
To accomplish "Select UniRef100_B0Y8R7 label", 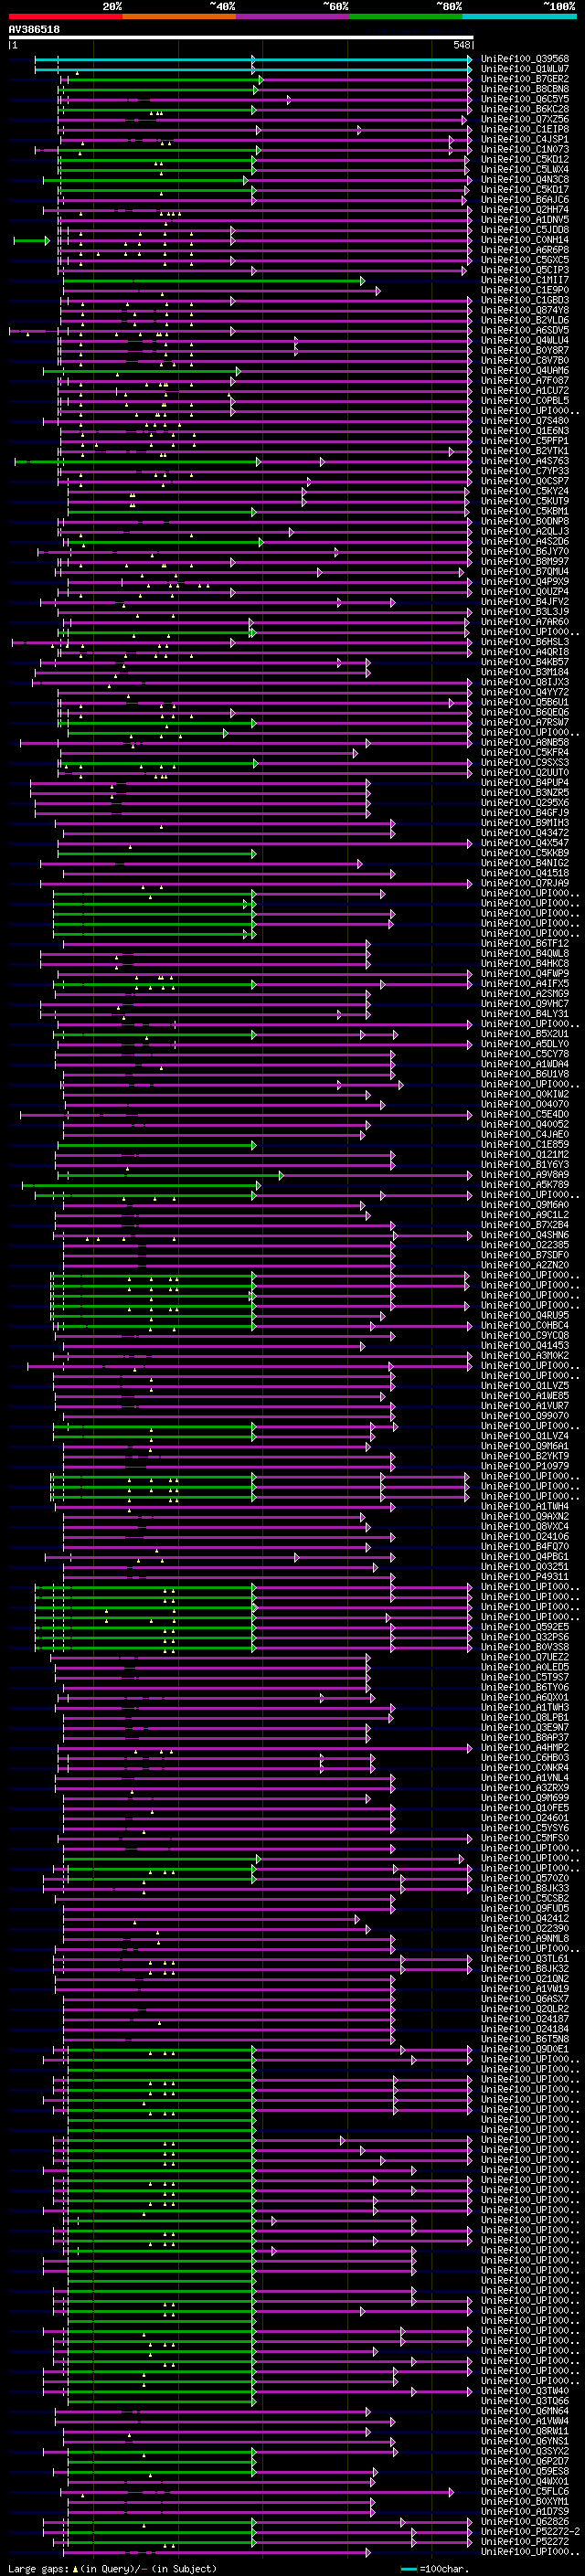I will point(524,350).
